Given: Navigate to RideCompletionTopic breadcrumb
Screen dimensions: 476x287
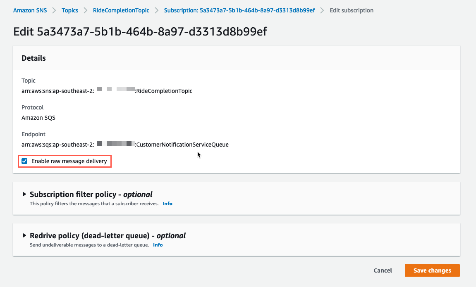Looking at the screenshot, I should pos(121,10).
